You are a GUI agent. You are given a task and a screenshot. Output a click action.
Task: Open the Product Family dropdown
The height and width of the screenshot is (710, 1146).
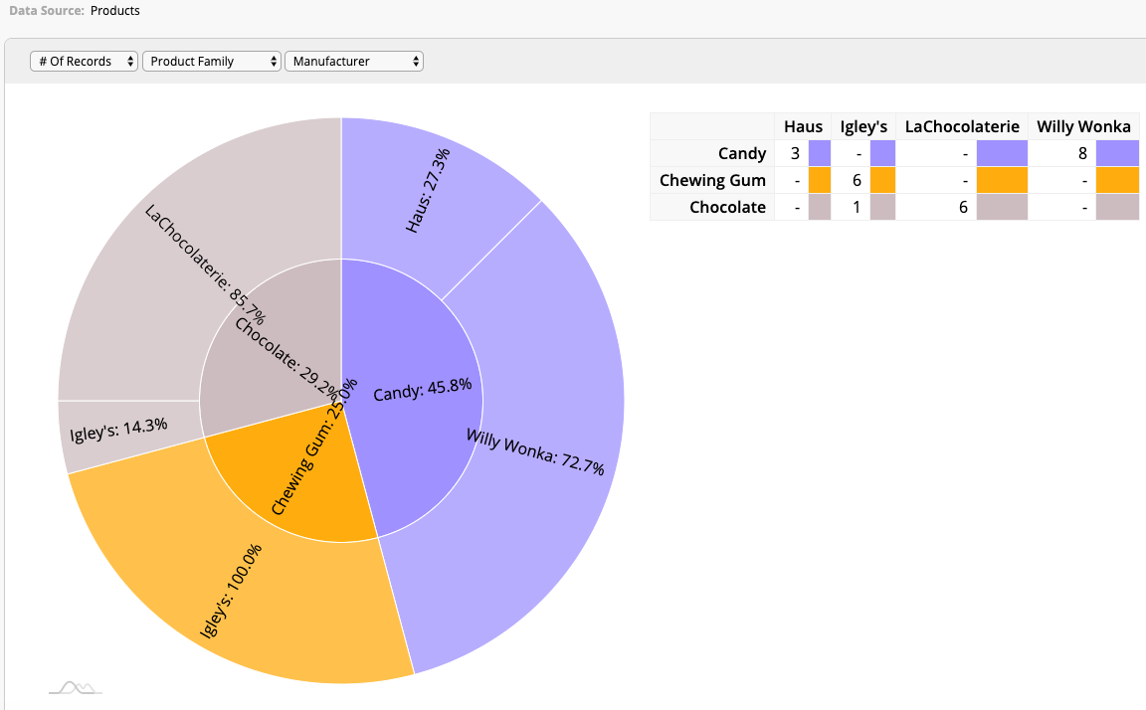[x=211, y=62]
